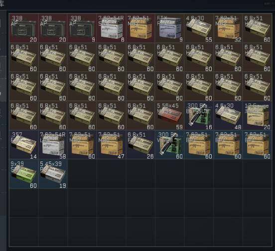Pick the 4.6x30 box with 48 rounds
The width and height of the screenshot is (275, 251).
pos(228,116)
